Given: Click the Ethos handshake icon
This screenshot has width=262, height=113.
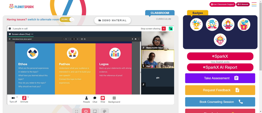Looking at the screenshot, I should [x=32, y=53].
